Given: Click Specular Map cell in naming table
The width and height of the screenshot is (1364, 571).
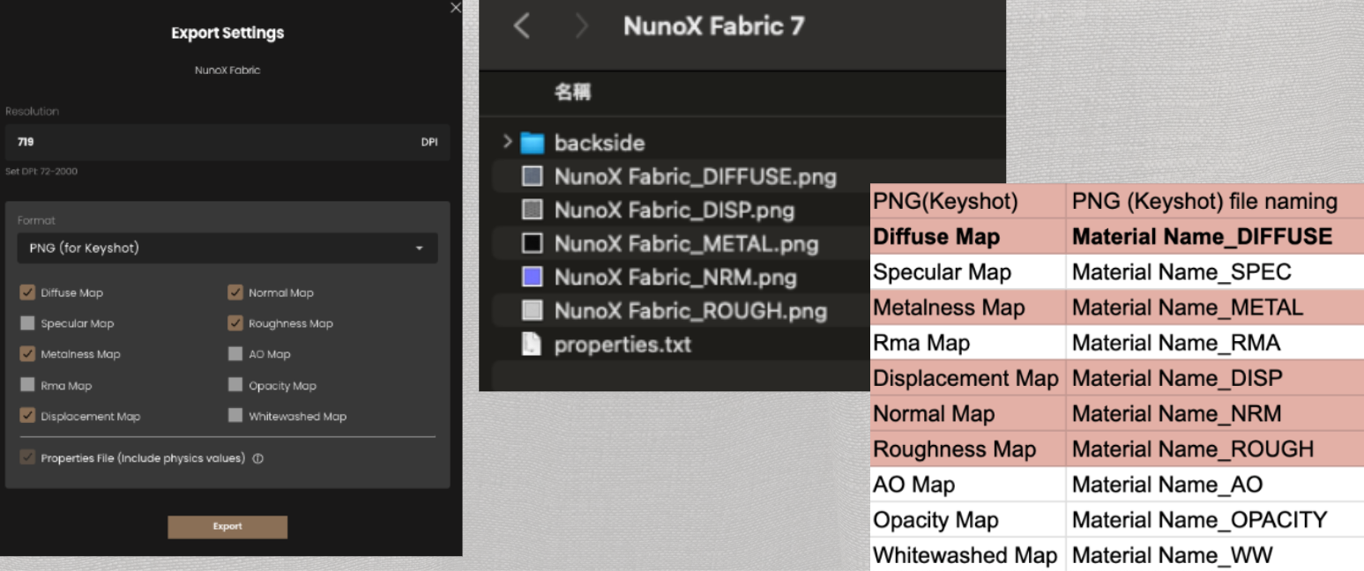Looking at the screenshot, I should [x=967, y=272].
